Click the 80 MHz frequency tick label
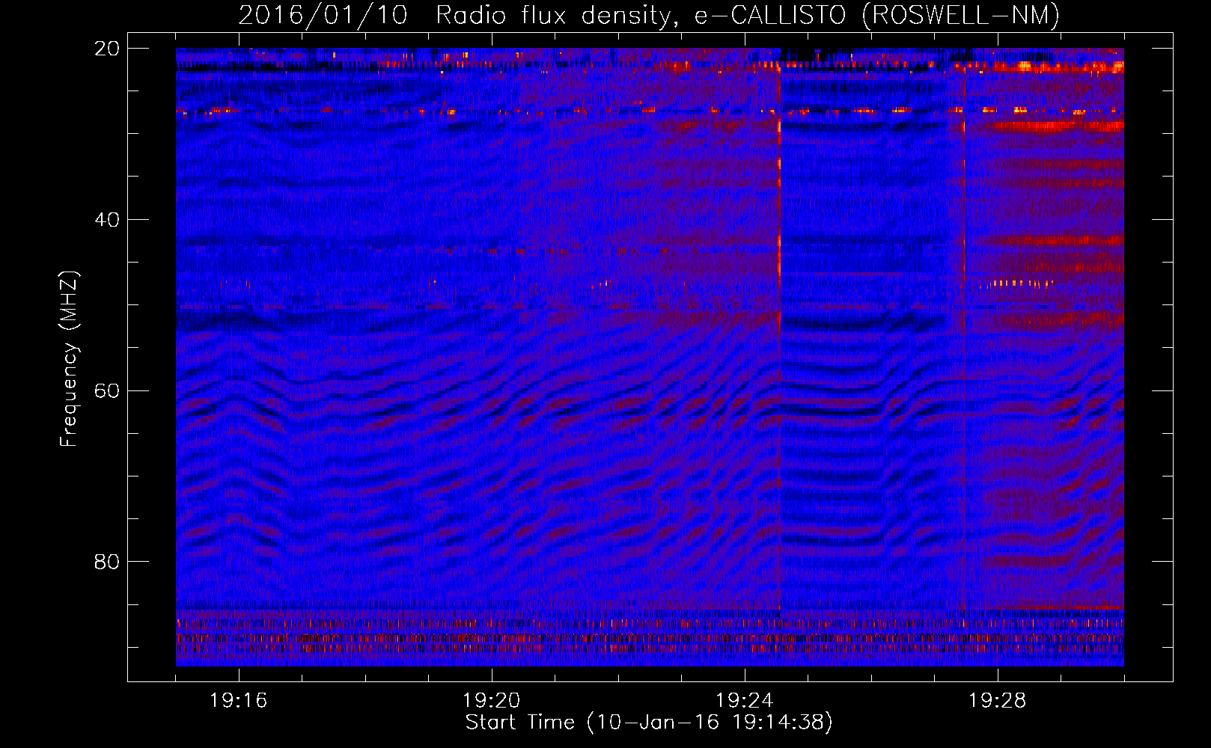The width and height of the screenshot is (1211, 748). 106,561
